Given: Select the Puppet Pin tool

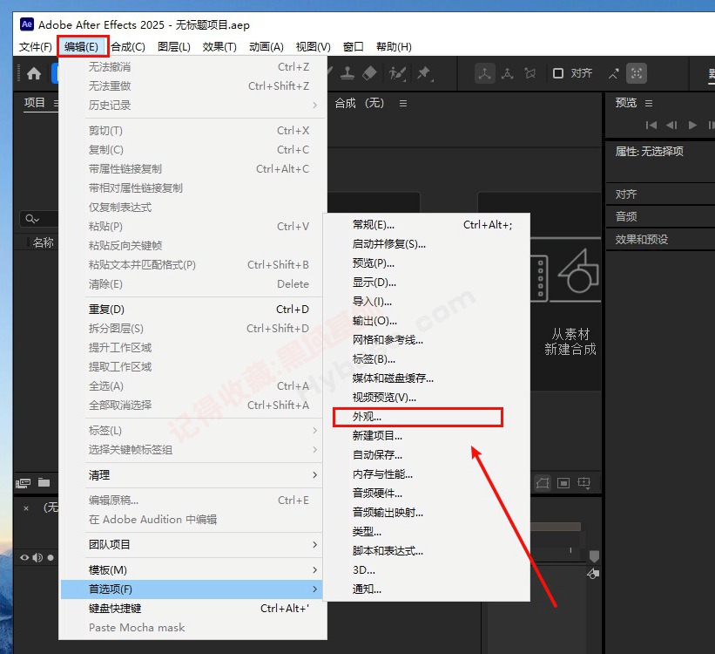Looking at the screenshot, I should [x=424, y=73].
